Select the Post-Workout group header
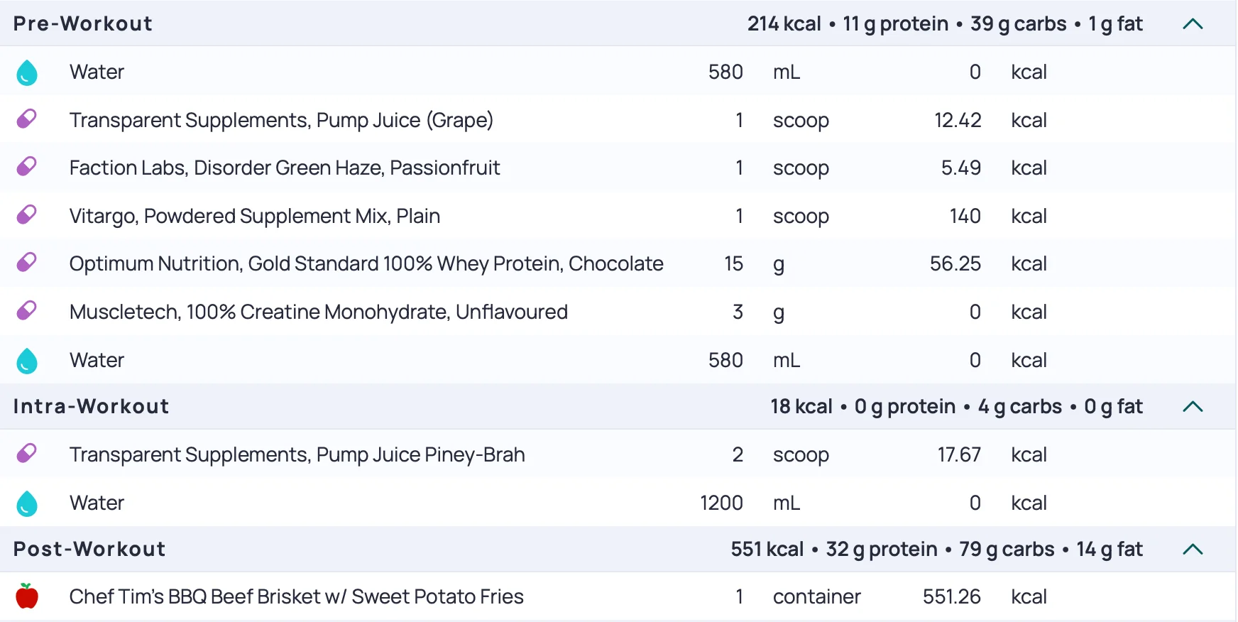The width and height of the screenshot is (1238, 622). pyautogui.click(x=89, y=550)
